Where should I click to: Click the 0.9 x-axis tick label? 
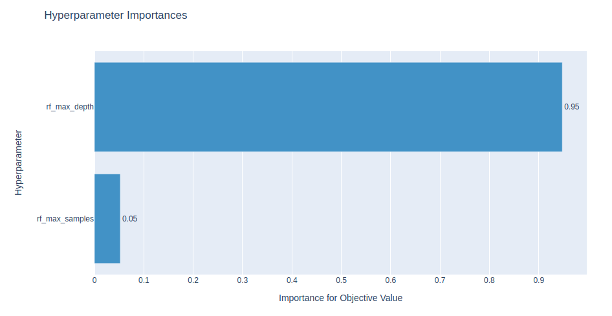pyautogui.click(x=538, y=280)
